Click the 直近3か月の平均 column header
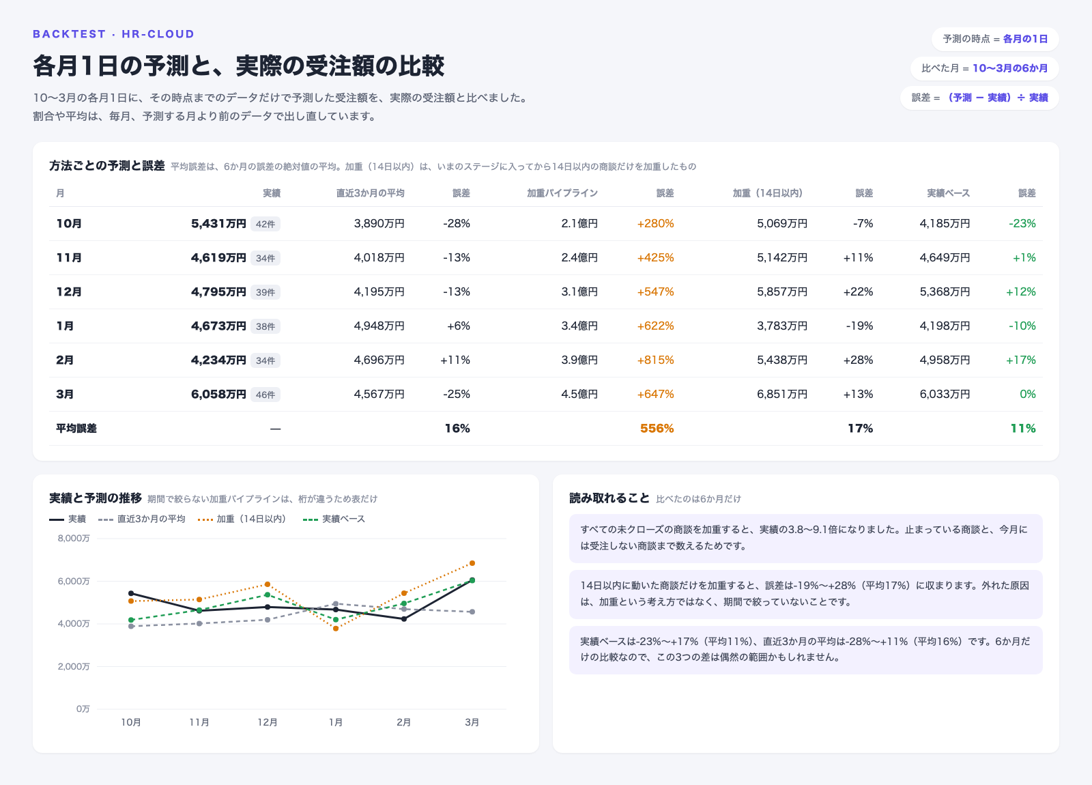1092x785 pixels. tap(370, 193)
